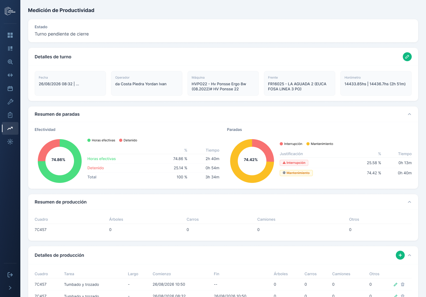Collapse the Resumen de producción section

click(x=409, y=202)
